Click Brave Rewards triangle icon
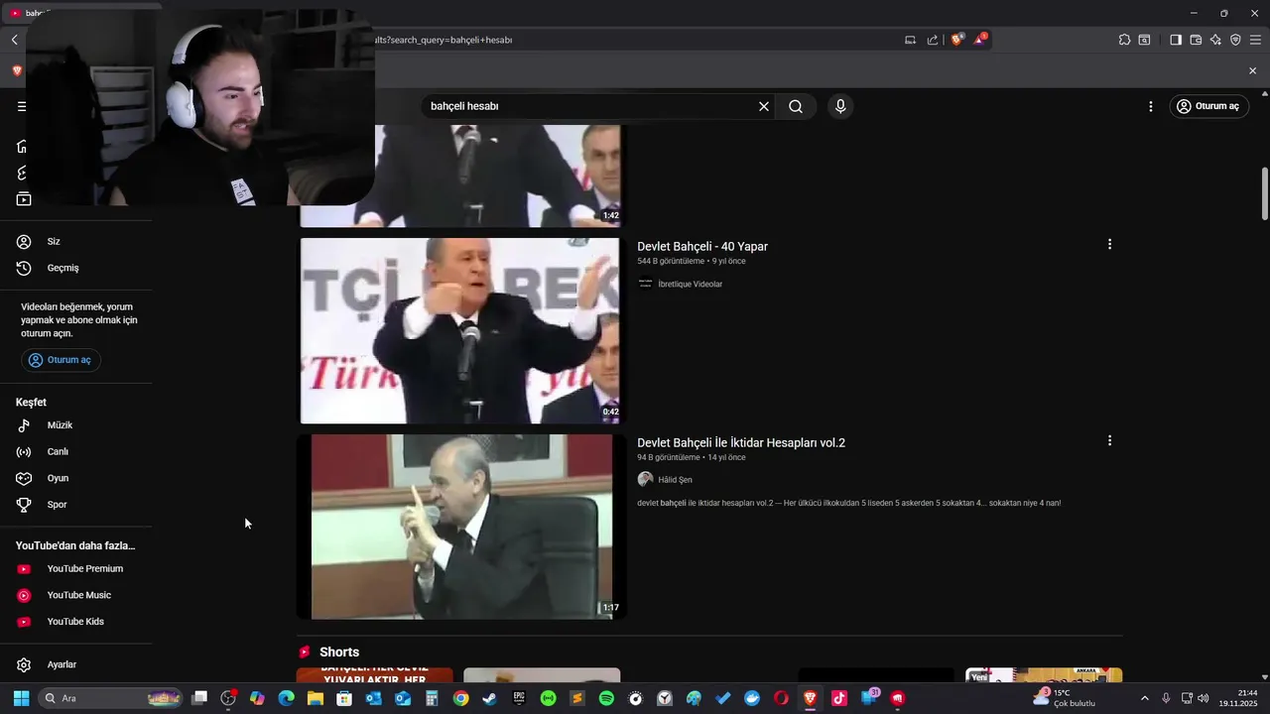This screenshot has width=1270, height=714. pyautogui.click(x=980, y=40)
